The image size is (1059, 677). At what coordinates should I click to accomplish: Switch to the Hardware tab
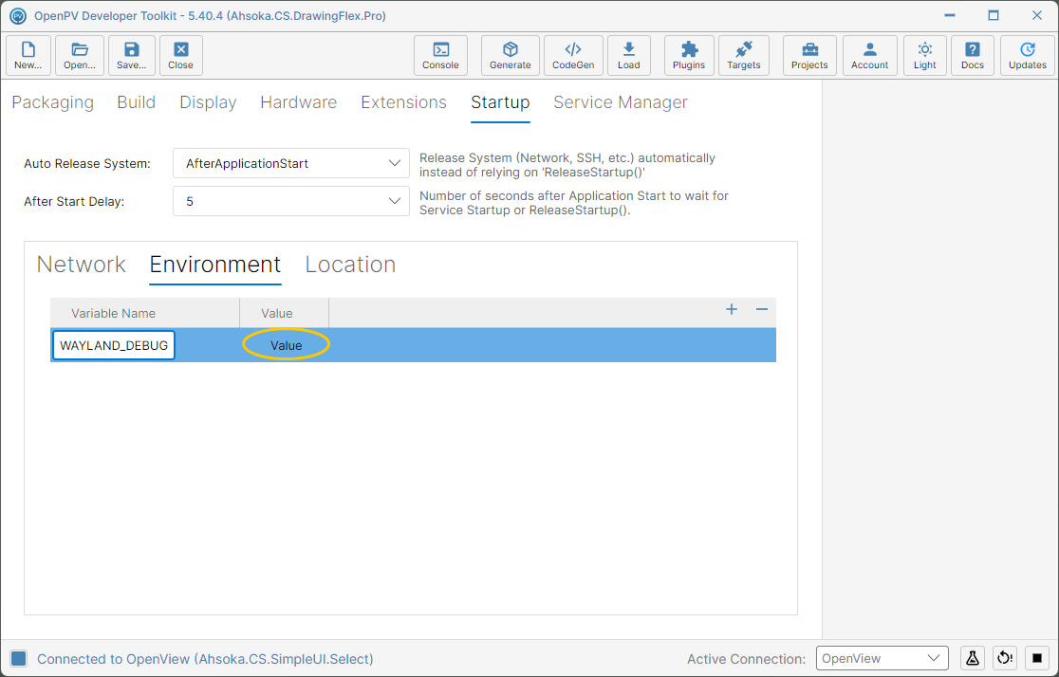[x=299, y=102]
